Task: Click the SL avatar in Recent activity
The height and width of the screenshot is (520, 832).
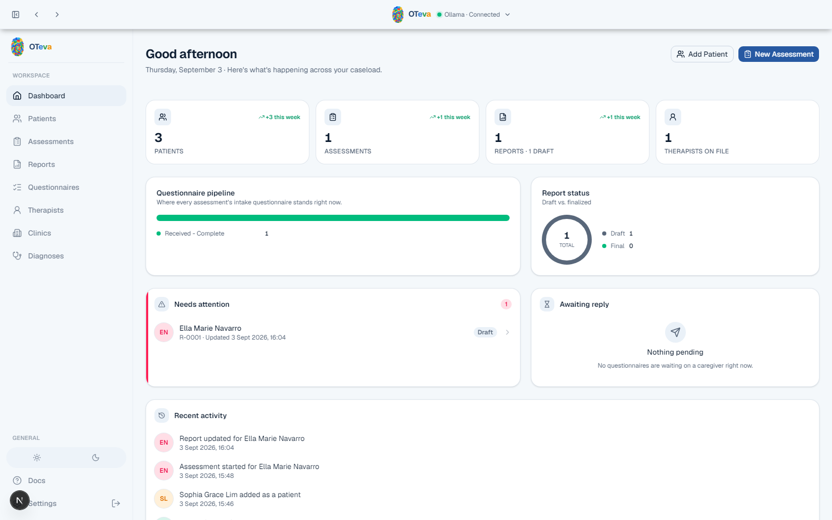Action: click(164, 499)
